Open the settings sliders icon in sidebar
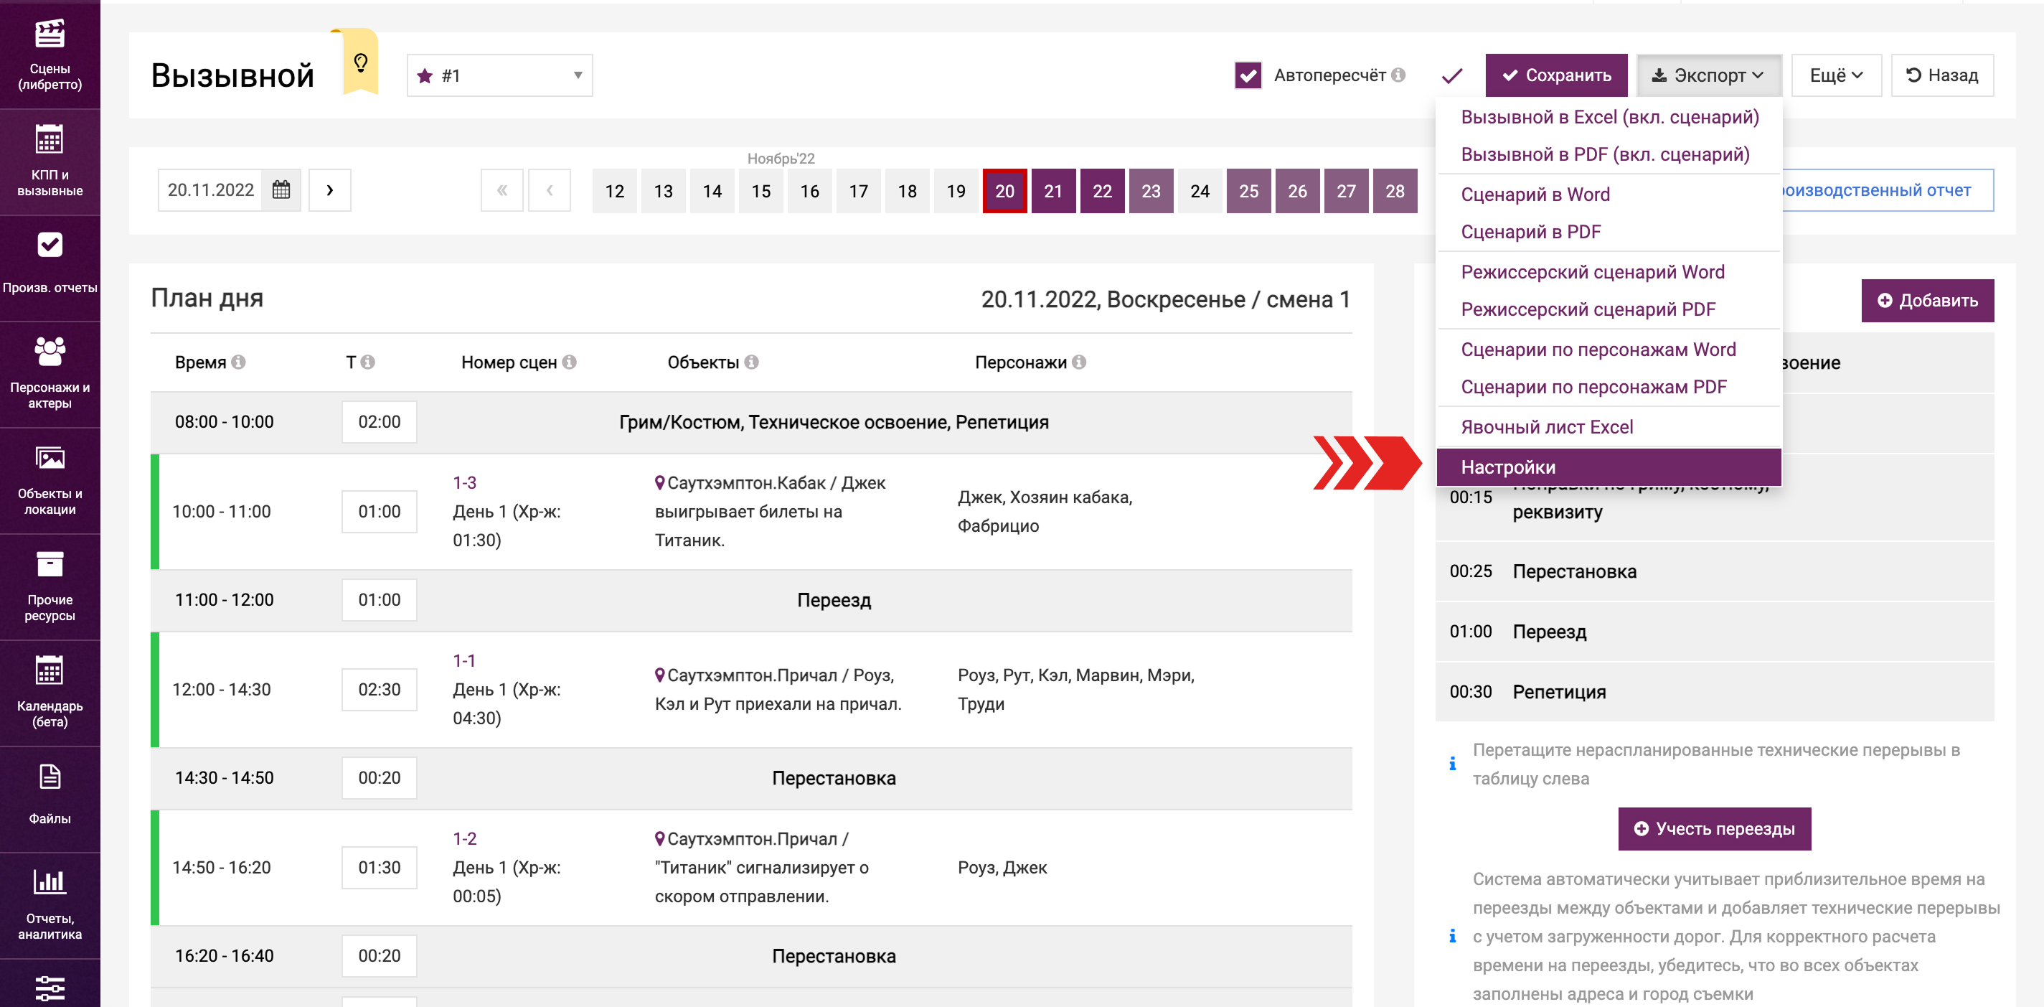The height and width of the screenshot is (1007, 2044). [50, 989]
